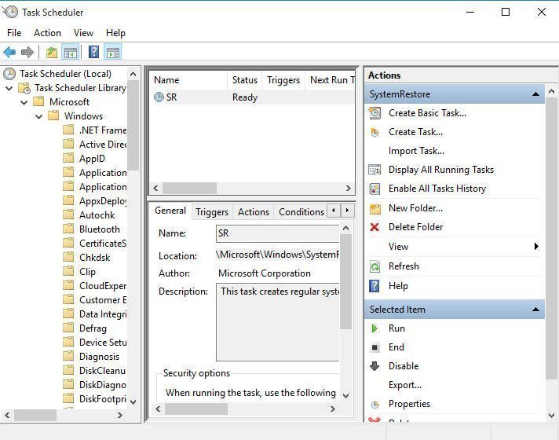This screenshot has height=440, width=559.
Task: Click Create Basic Task in Actions
Action: click(427, 113)
